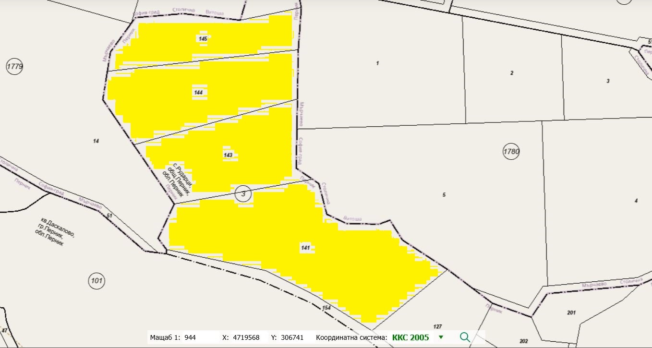
Task: Select yellow parcel labeled 144
Action: point(198,92)
